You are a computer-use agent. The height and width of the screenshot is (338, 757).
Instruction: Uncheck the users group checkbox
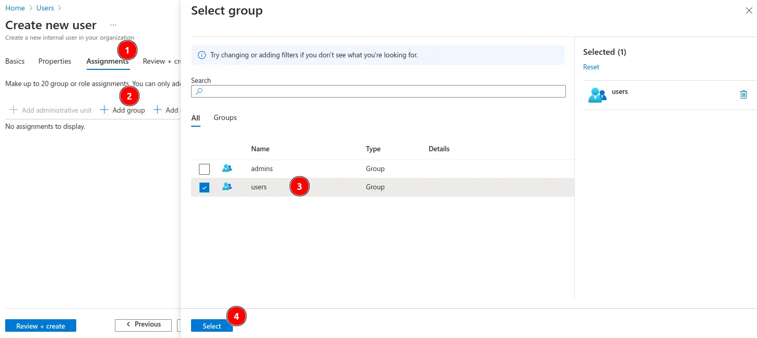tap(204, 187)
